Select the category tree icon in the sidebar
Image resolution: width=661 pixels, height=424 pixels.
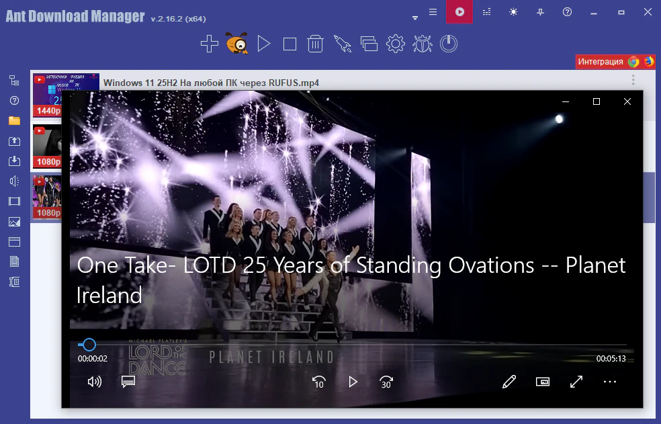tap(14, 80)
